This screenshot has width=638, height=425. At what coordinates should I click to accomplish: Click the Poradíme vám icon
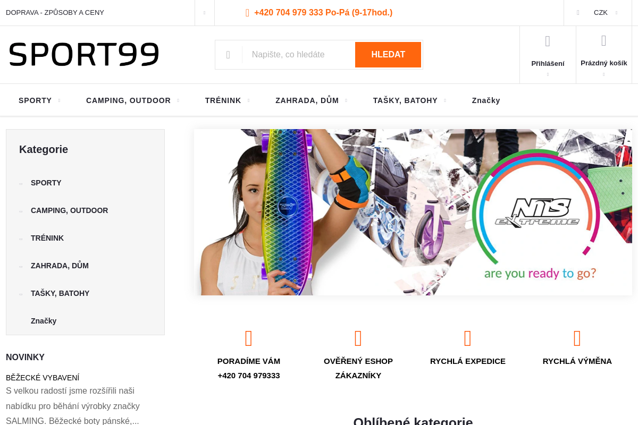(249, 338)
